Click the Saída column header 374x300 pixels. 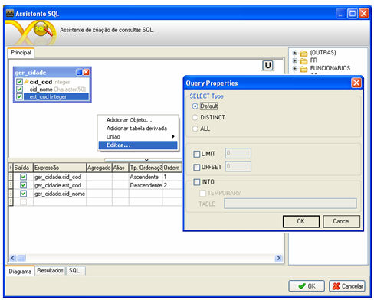tap(23, 168)
